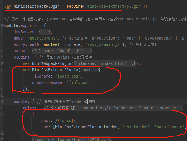Click the plugins property key
This screenshot has width=187, height=141.
tap(21, 57)
